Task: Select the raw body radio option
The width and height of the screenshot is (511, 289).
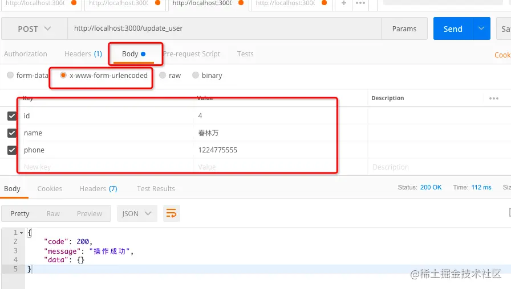Action: (x=163, y=75)
